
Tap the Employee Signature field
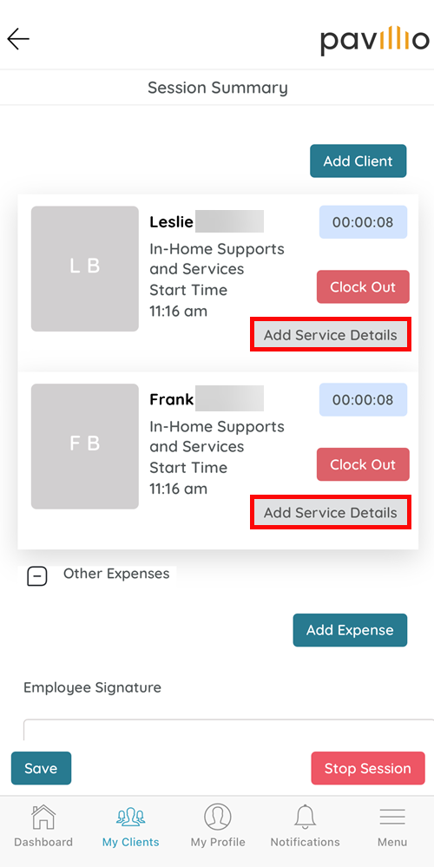(x=228, y=730)
